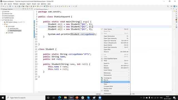Open the Source menu
Viewport: 178px width, 100px height.
[10, 4]
